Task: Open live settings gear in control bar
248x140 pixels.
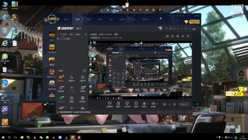Action: click(175, 104)
